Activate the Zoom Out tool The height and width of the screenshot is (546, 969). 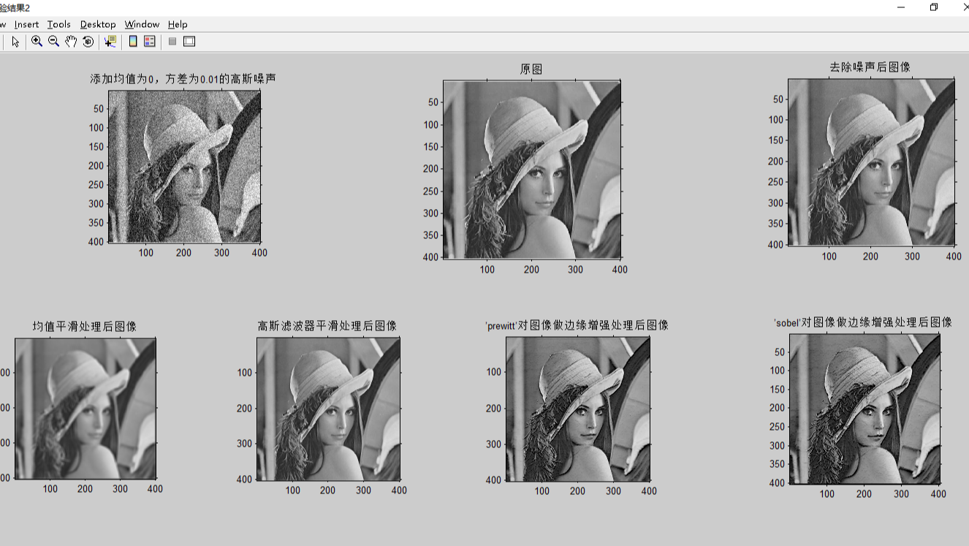pyautogui.click(x=53, y=42)
